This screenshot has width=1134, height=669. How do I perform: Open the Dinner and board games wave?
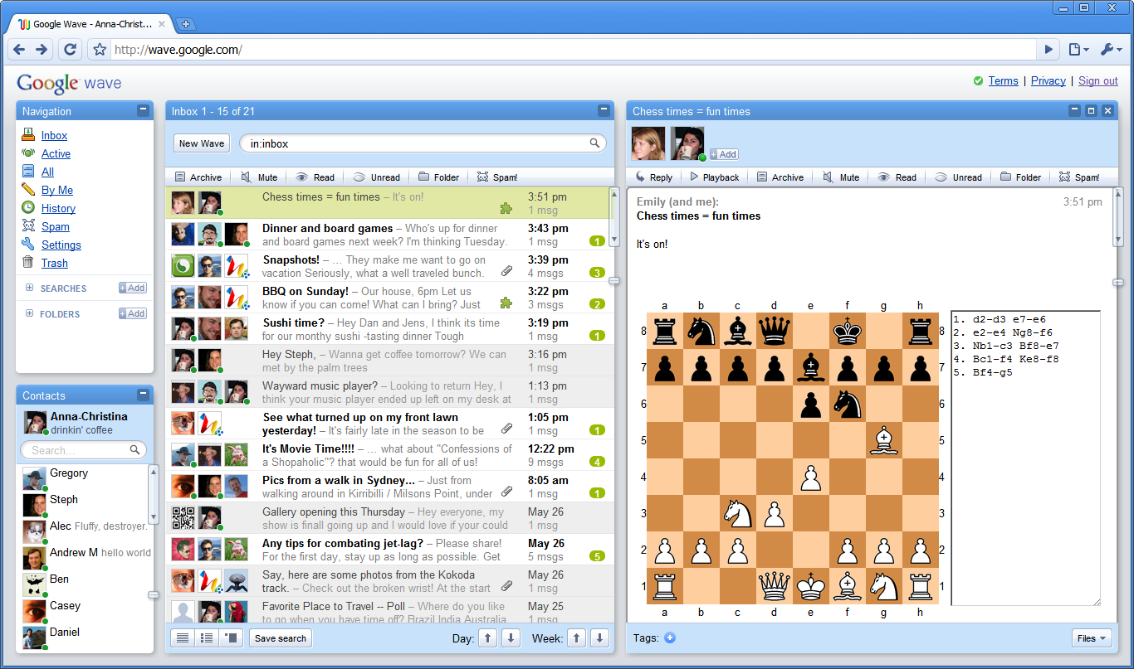tap(388, 235)
